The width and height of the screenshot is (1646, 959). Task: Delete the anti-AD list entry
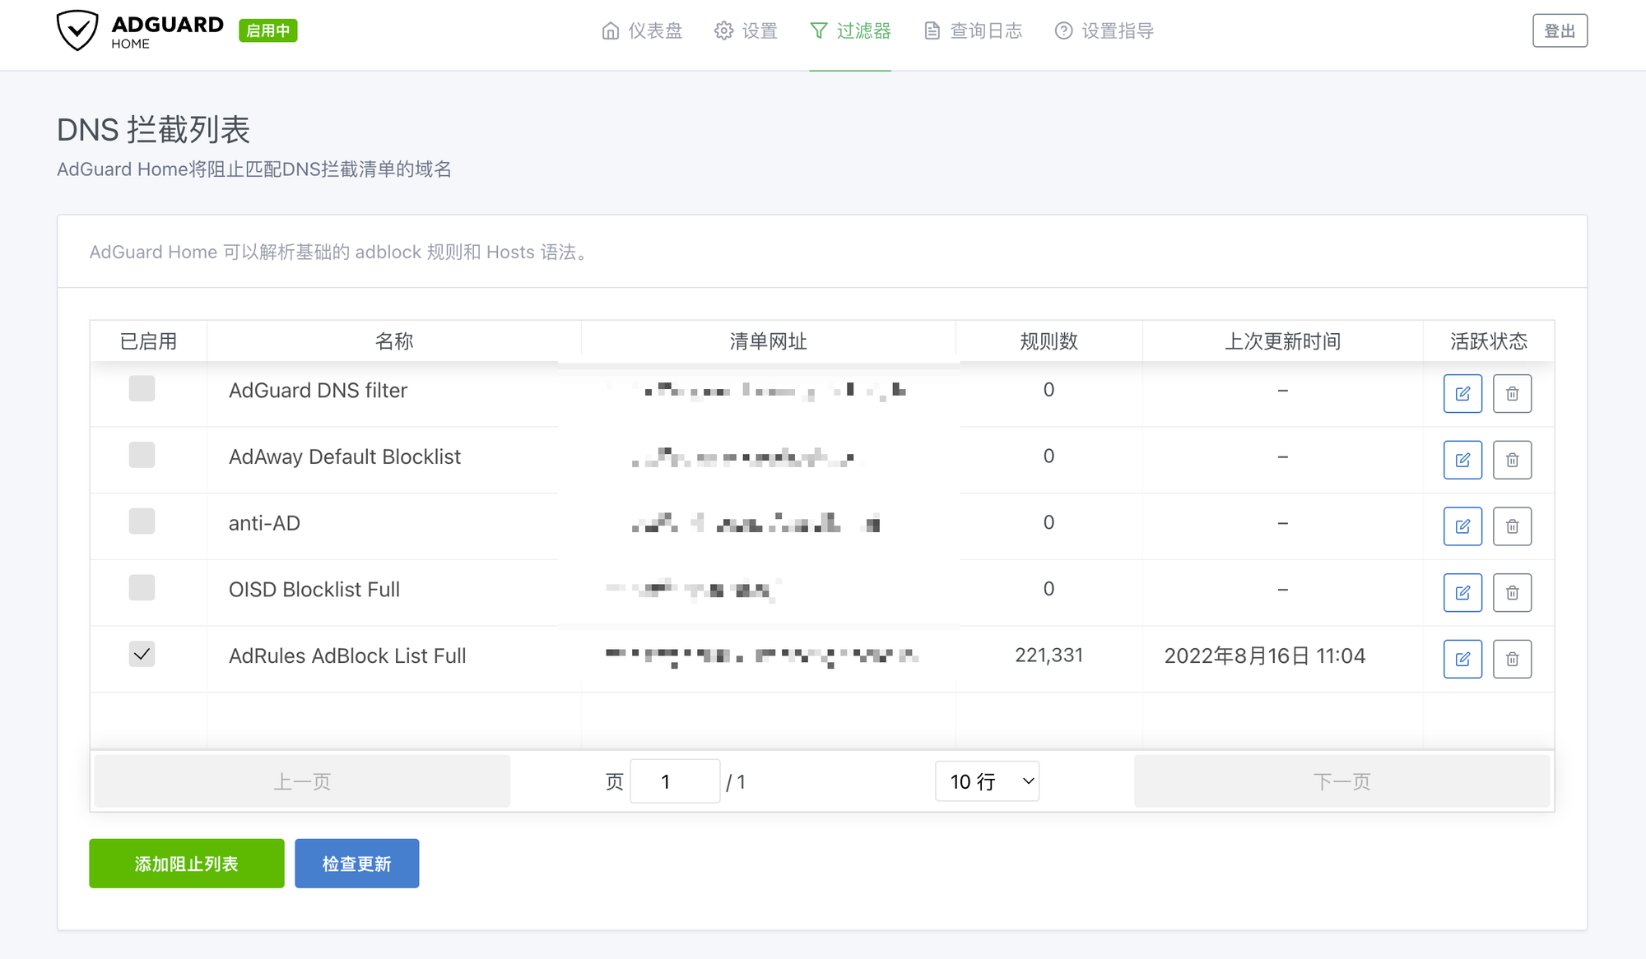tap(1513, 526)
